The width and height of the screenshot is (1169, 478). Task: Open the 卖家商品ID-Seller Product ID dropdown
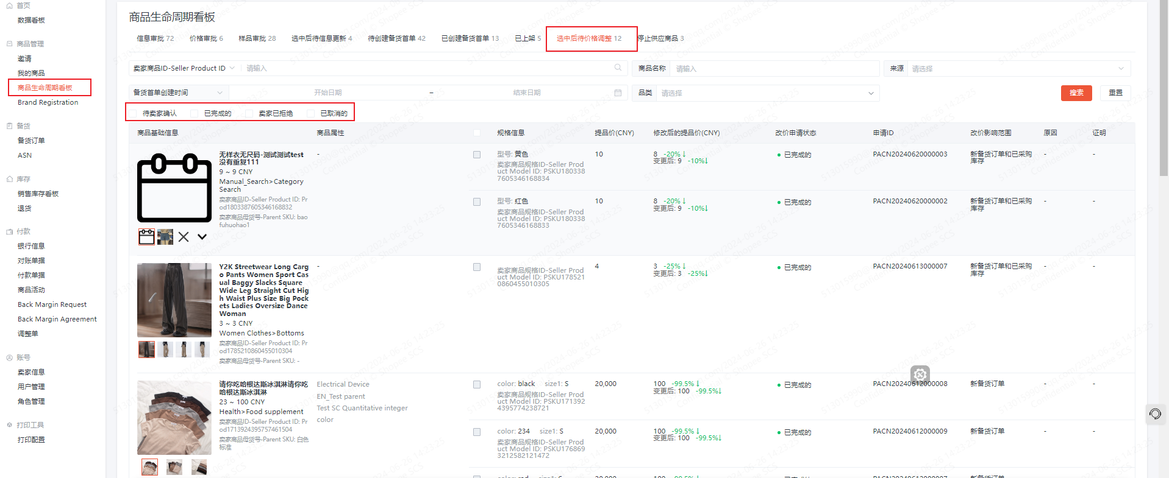click(184, 68)
